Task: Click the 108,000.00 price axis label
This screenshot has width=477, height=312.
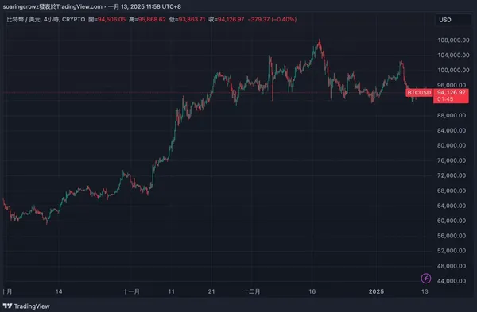Action: pos(453,40)
